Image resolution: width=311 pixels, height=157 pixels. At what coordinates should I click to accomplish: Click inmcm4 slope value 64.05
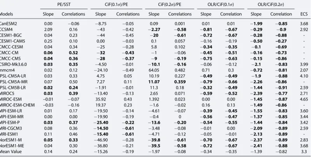coord(154,70)
